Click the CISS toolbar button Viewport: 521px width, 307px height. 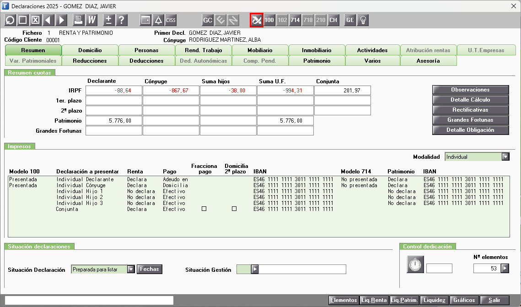(x=171, y=20)
